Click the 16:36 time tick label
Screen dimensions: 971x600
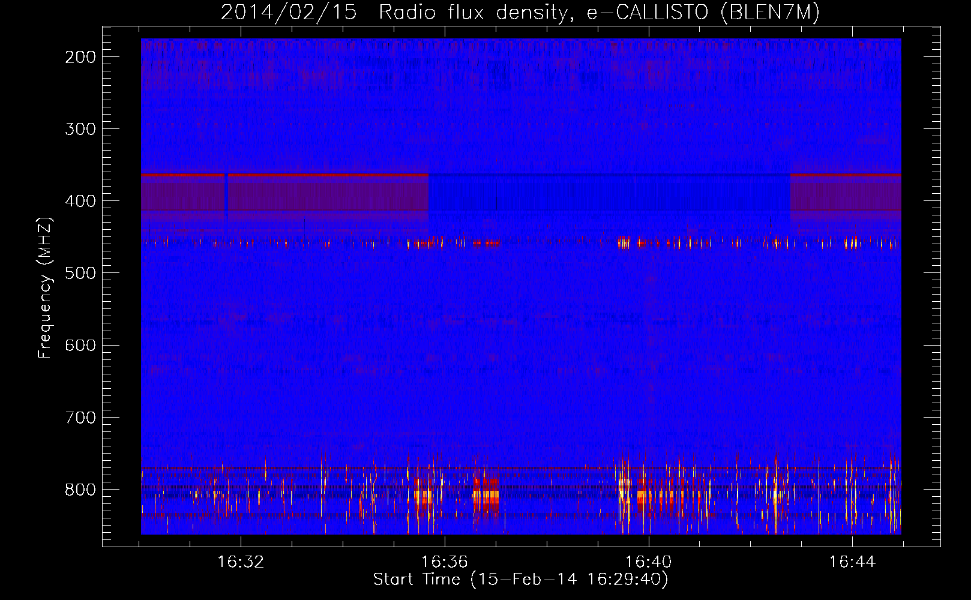[x=445, y=562]
